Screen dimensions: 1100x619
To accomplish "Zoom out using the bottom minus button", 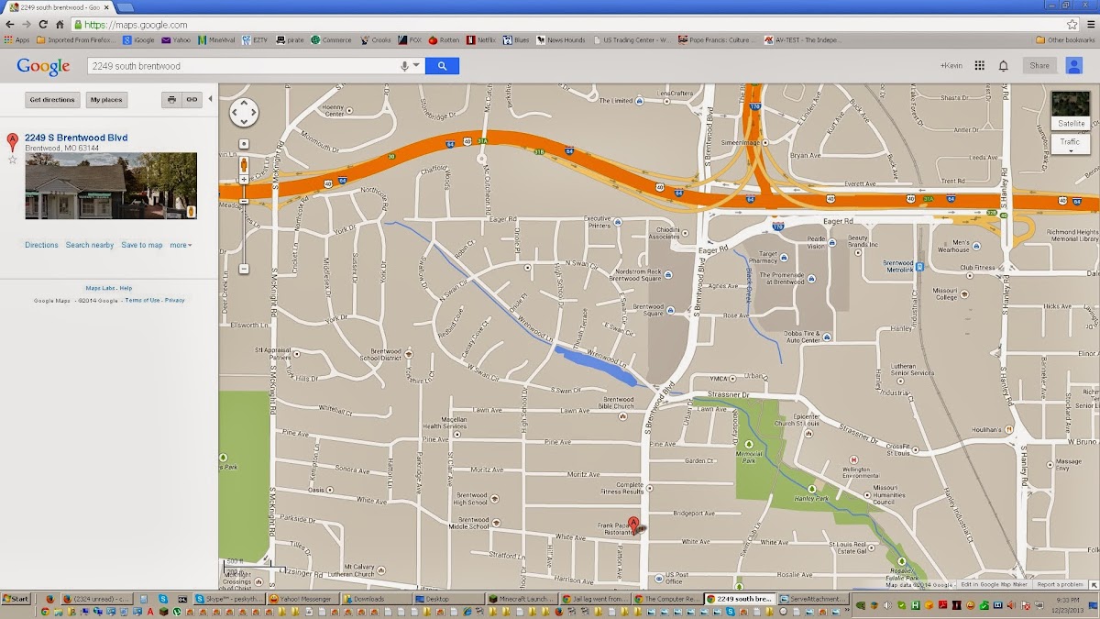I will (x=244, y=269).
